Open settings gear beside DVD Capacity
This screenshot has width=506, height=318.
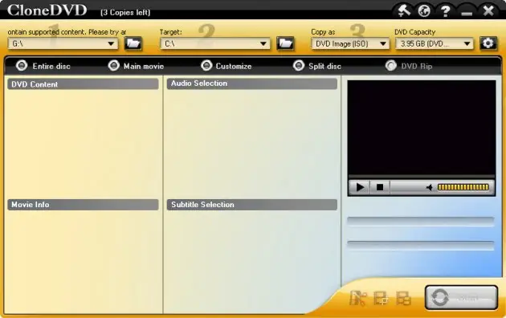tap(488, 43)
